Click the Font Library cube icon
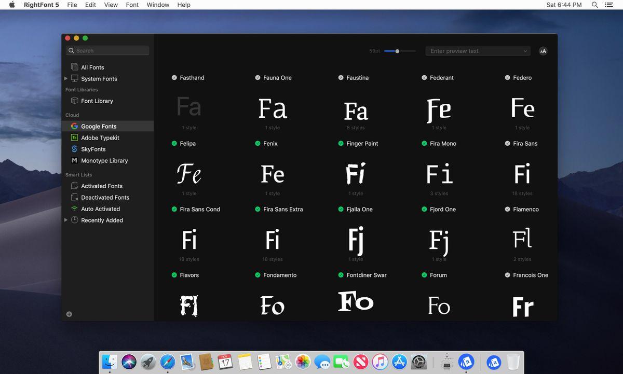The image size is (623, 374). (75, 101)
